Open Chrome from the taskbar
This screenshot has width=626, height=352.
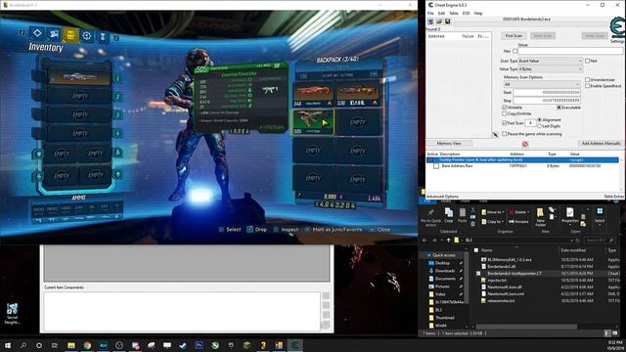[x=87, y=345]
